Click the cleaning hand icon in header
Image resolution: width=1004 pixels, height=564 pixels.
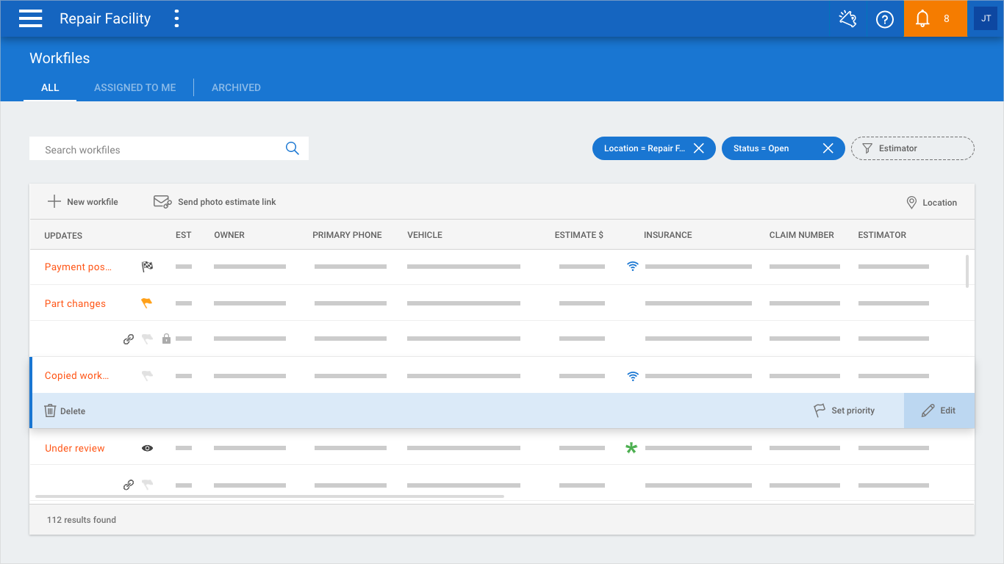click(x=848, y=18)
